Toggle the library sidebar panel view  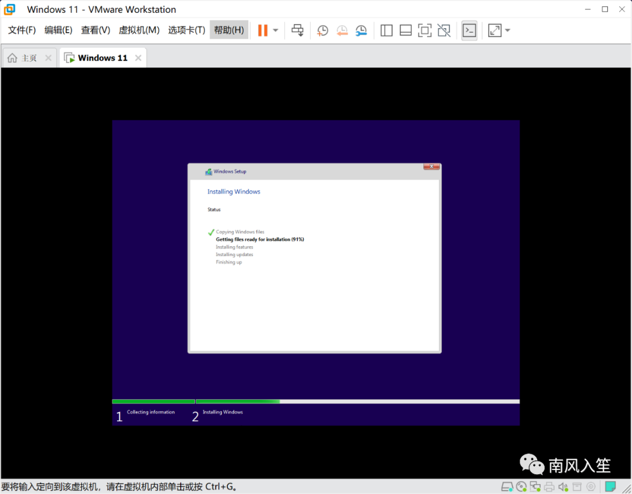[387, 30]
